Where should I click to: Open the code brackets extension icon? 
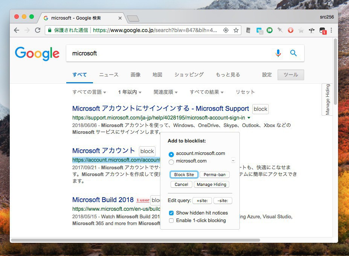[312, 30]
